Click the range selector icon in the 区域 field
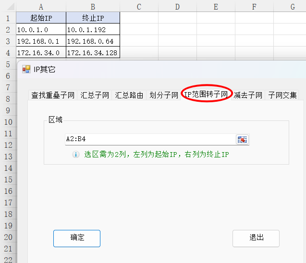The width and height of the screenshot is (306, 263). click(x=242, y=139)
